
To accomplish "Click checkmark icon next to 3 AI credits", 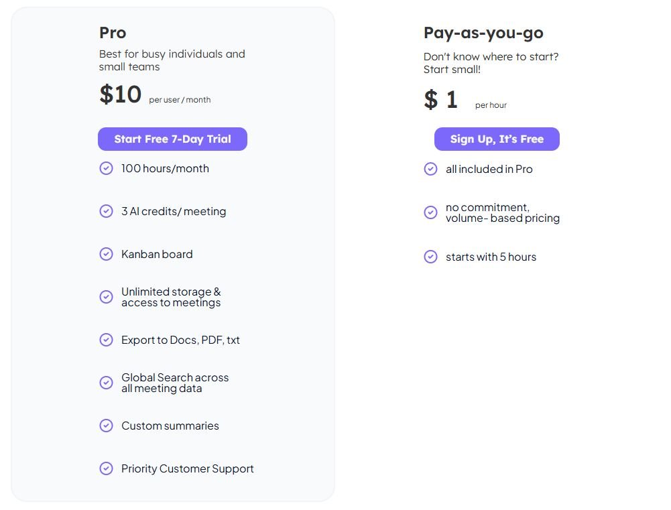I will pos(106,211).
